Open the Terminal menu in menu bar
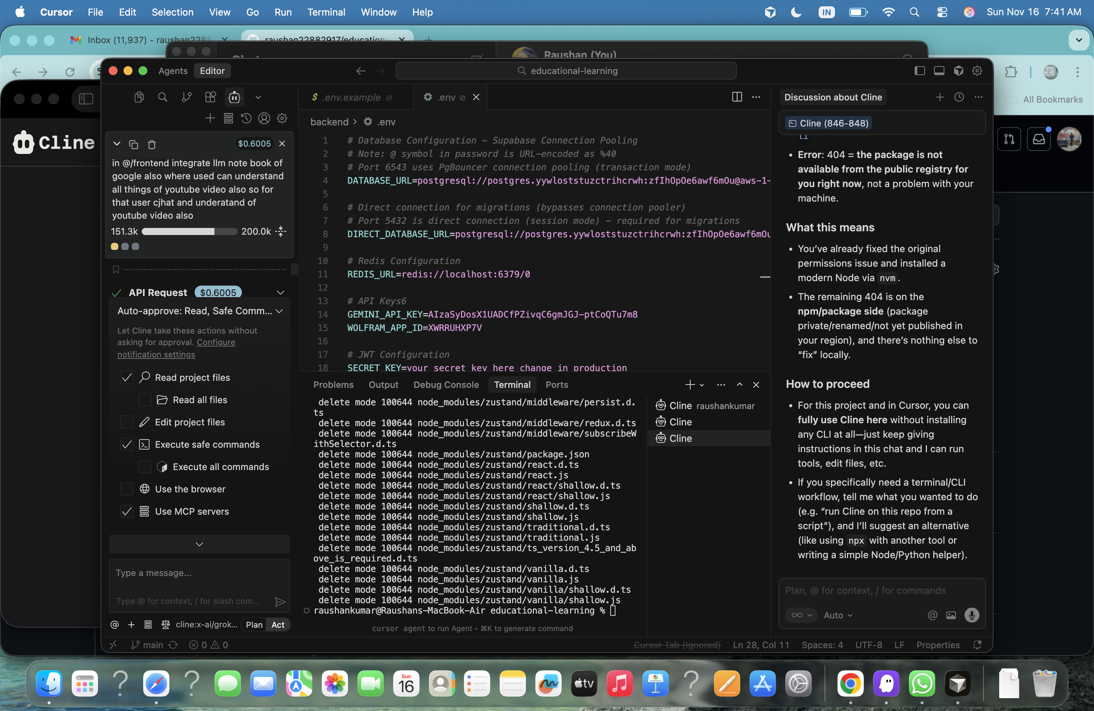This screenshot has width=1094, height=711. (326, 12)
